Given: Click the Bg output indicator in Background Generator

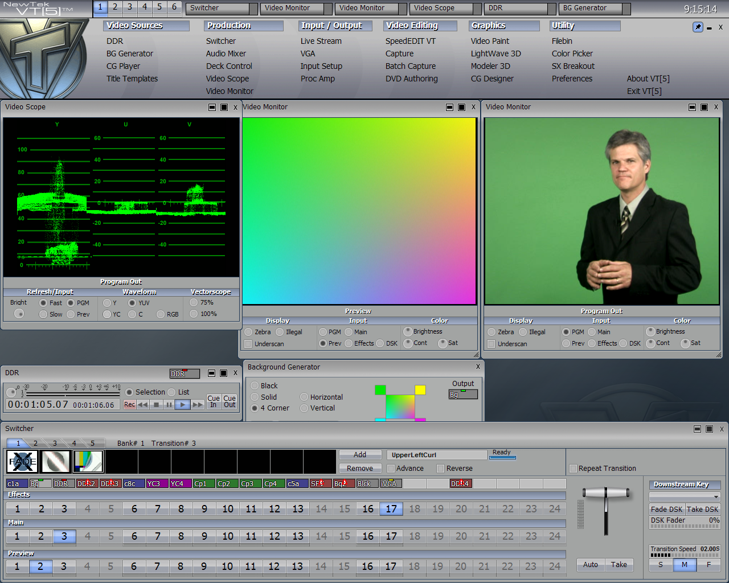Looking at the screenshot, I should pos(463,394).
